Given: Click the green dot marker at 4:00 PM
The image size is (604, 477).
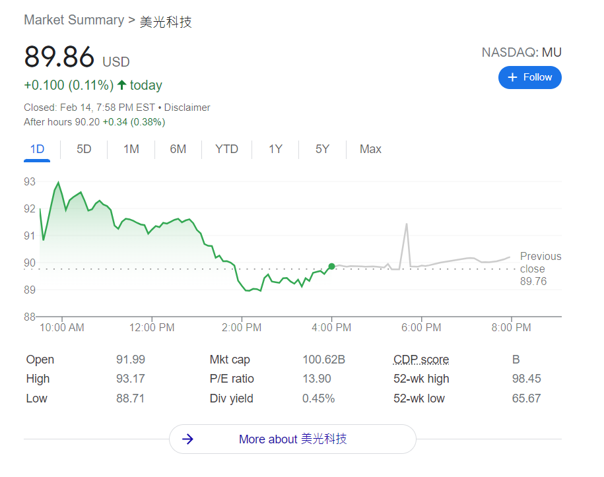Looking at the screenshot, I should (331, 267).
